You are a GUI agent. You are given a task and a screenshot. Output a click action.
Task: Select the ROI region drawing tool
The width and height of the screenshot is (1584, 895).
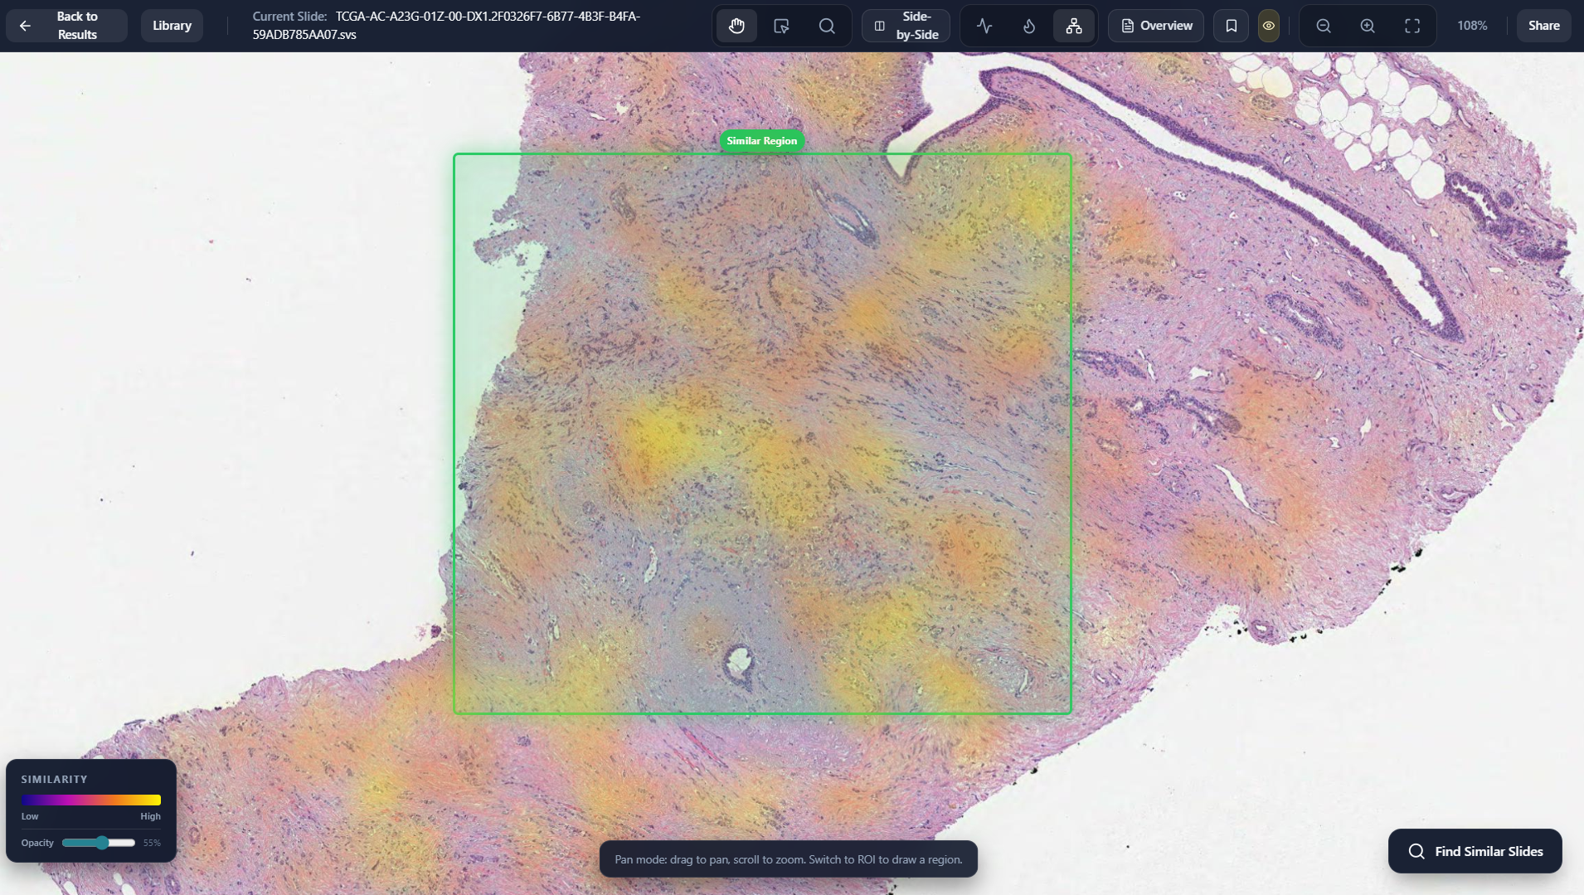781,26
